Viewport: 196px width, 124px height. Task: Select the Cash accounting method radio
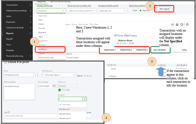click(130, 11)
